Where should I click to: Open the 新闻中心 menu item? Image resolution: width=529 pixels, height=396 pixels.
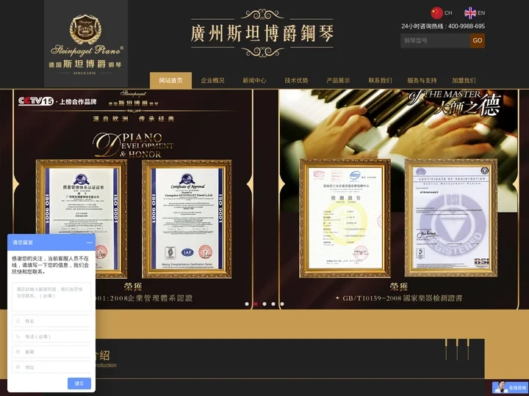[x=254, y=81]
